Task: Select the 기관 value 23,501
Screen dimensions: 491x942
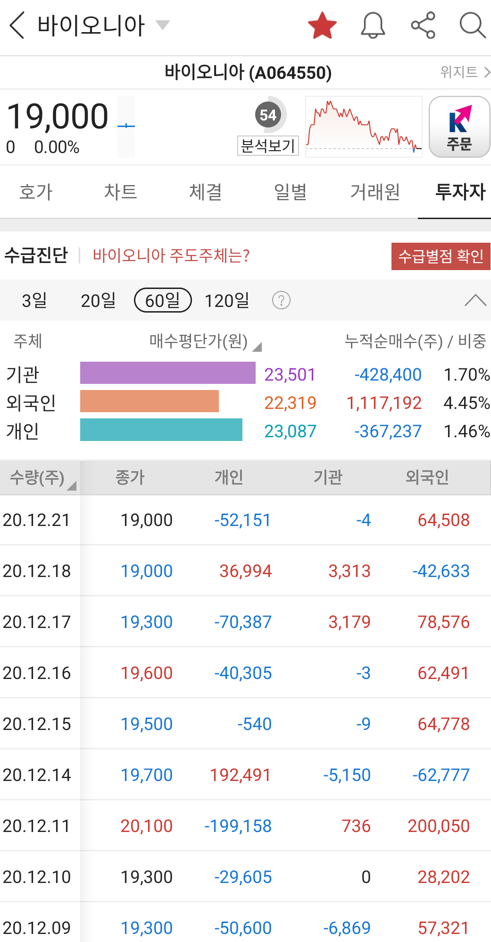Action: (290, 374)
